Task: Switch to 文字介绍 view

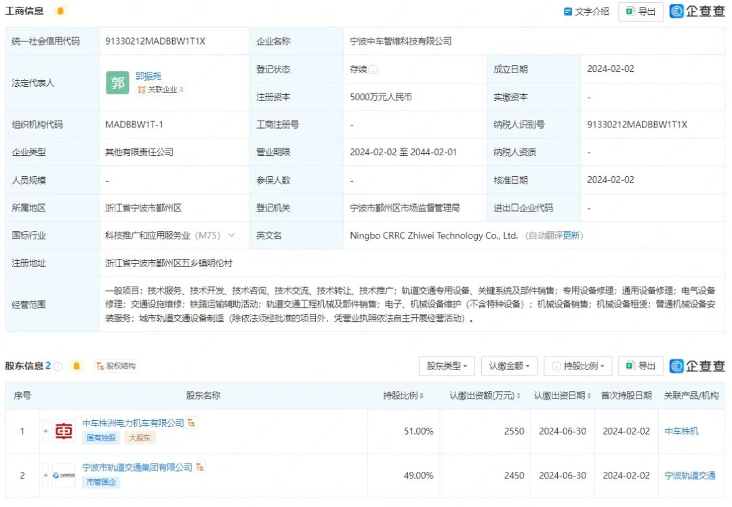Action: click(587, 12)
